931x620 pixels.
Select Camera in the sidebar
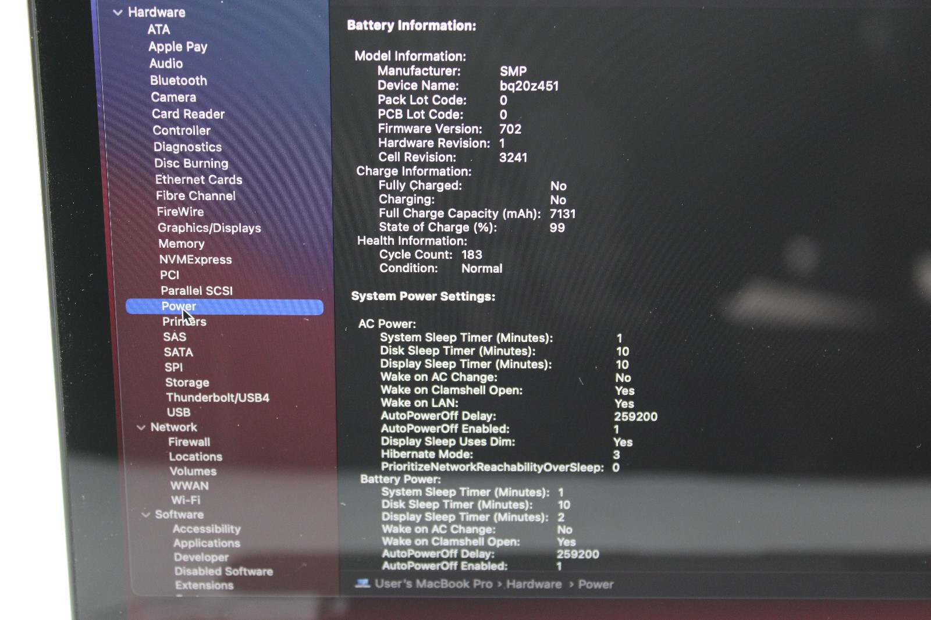(173, 97)
